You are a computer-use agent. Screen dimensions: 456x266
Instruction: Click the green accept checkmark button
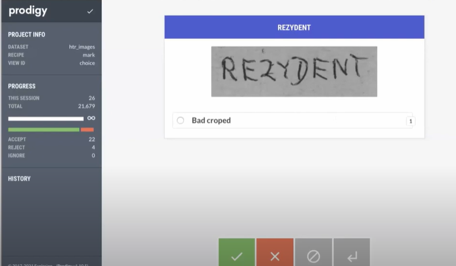click(237, 252)
